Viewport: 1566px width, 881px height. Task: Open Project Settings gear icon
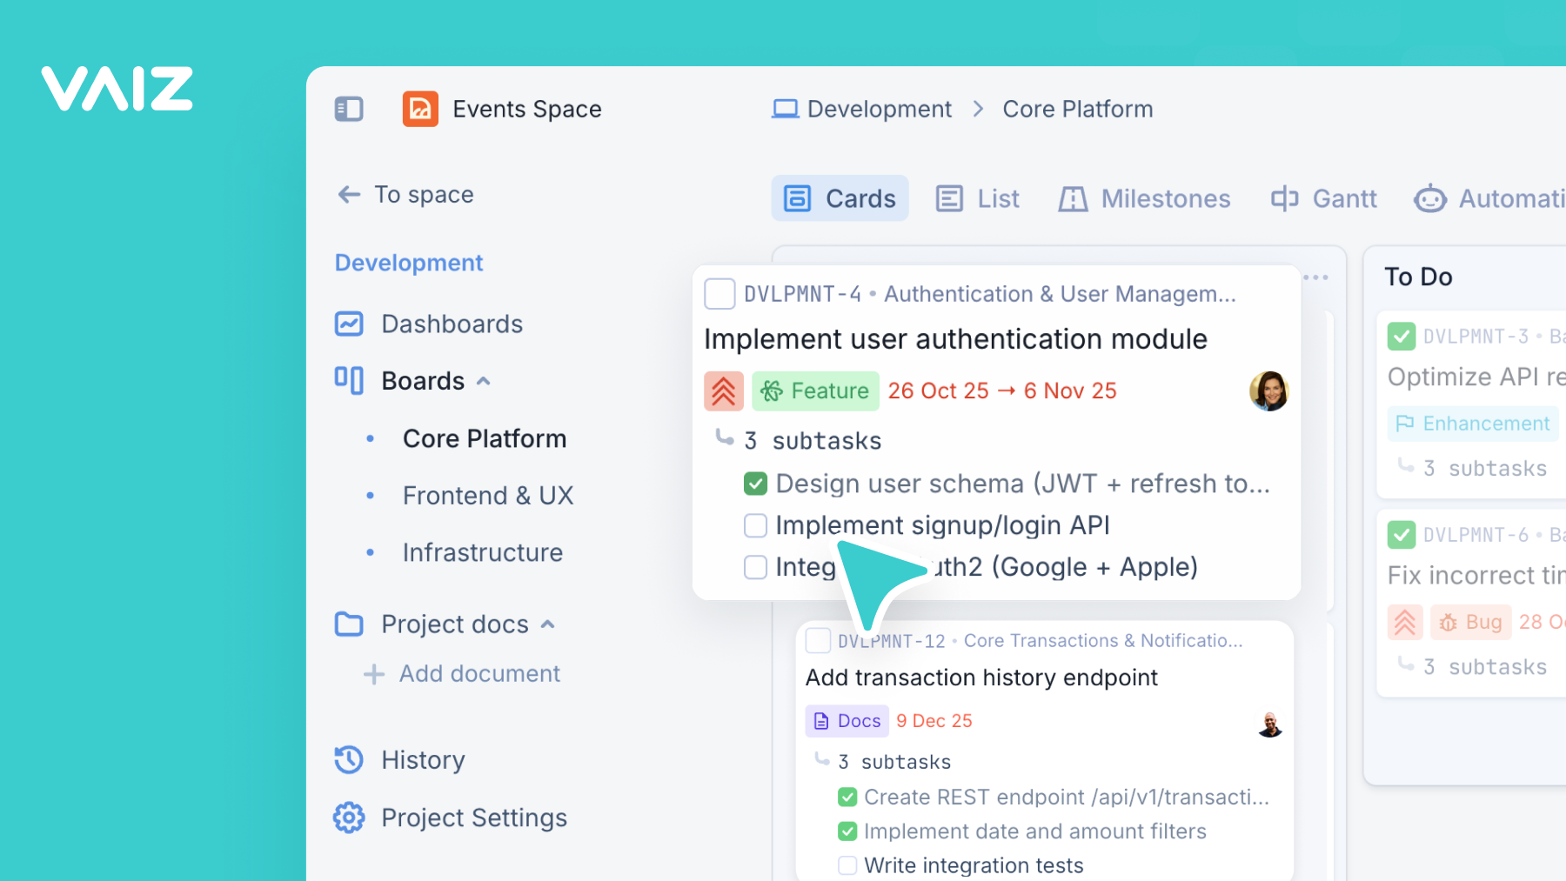click(x=349, y=818)
